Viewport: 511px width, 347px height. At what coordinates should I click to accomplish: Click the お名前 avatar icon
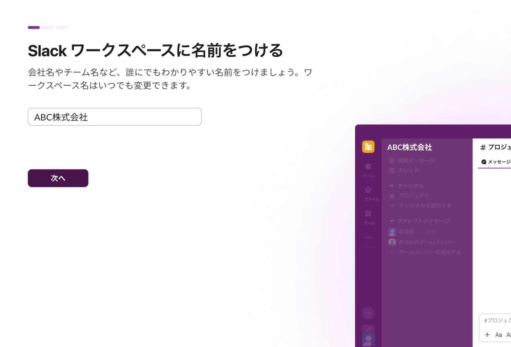tap(392, 232)
